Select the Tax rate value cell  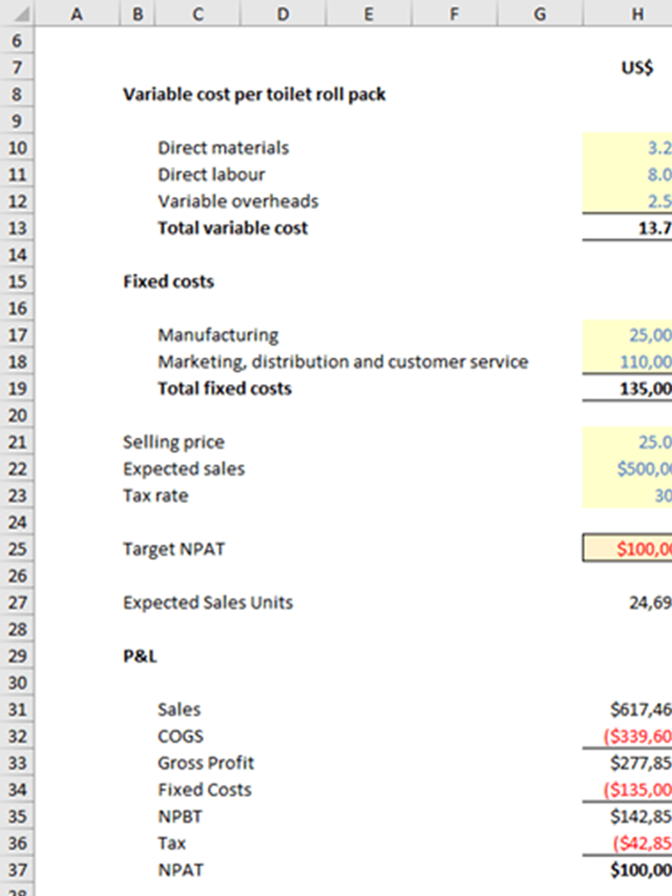point(630,496)
